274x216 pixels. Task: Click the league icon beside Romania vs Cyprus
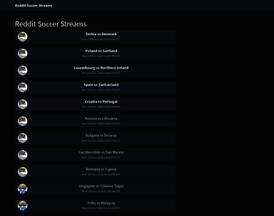coord(23,172)
